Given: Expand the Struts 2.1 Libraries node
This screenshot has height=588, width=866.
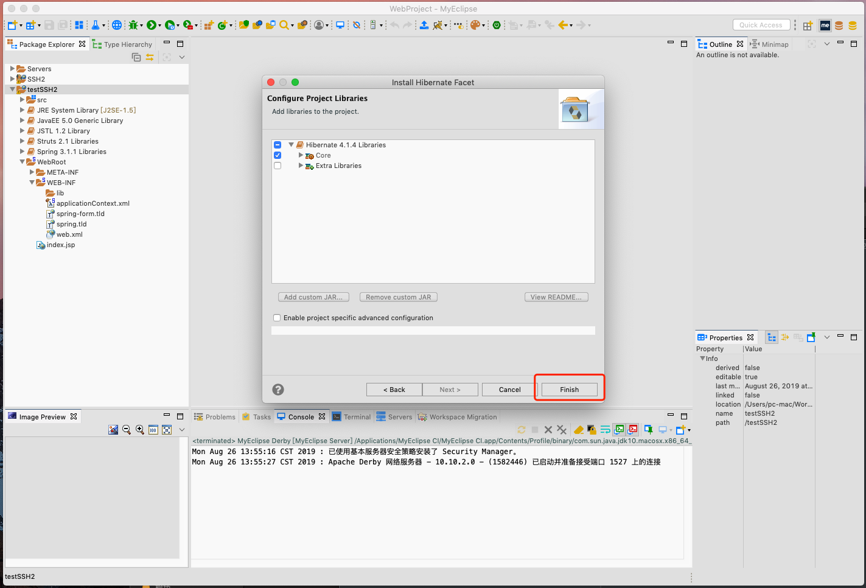Looking at the screenshot, I should click(x=22, y=141).
